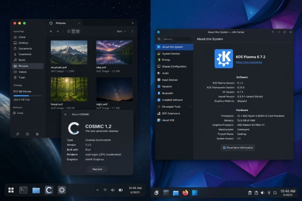The width and height of the screenshot is (302, 201).
Task: Open About KDE in Info Center
Action: coord(174,120)
